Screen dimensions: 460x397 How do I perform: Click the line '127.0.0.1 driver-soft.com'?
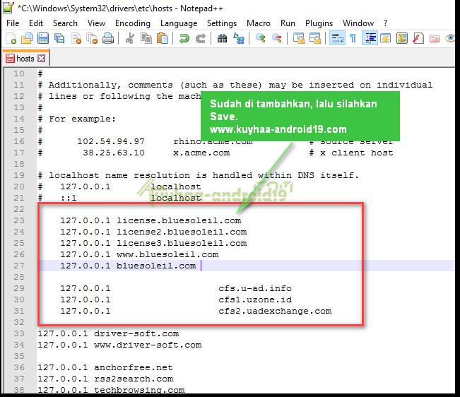pyautogui.click(x=108, y=333)
